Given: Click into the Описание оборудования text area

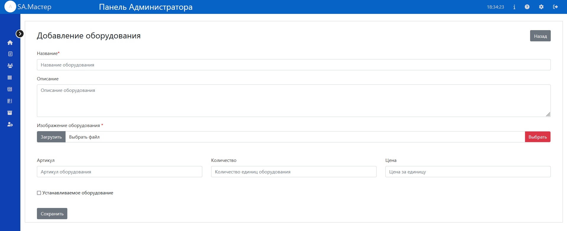Looking at the screenshot, I should click(x=294, y=101).
